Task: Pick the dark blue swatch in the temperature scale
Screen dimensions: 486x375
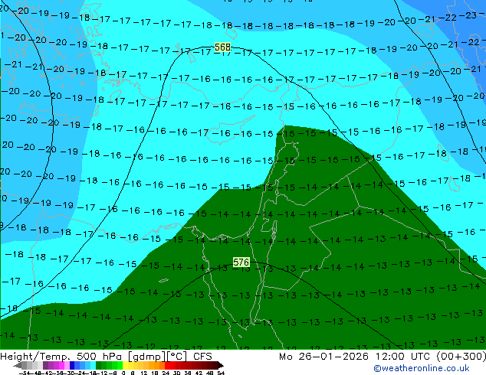Action: [72, 365]
